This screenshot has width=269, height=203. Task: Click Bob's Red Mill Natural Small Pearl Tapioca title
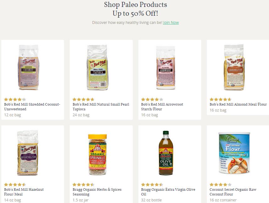[101, 107]
